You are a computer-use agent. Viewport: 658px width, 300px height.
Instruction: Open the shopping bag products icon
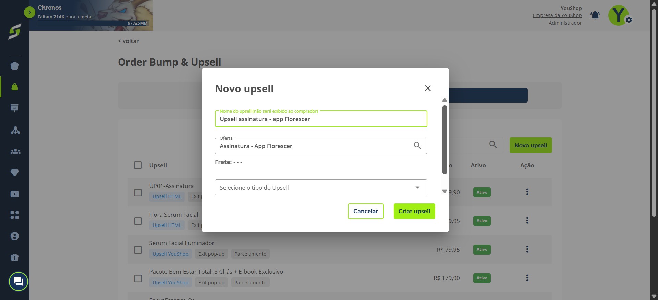click(15, 87)
